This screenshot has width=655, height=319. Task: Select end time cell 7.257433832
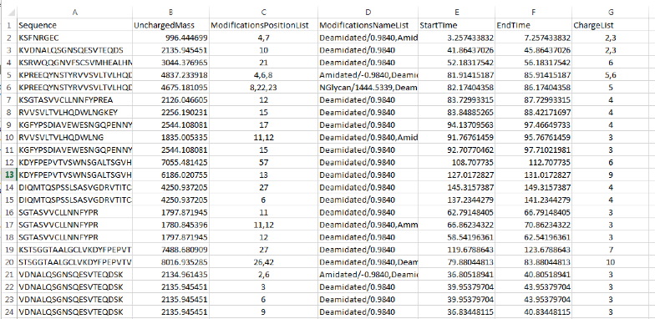pos(533,38)
